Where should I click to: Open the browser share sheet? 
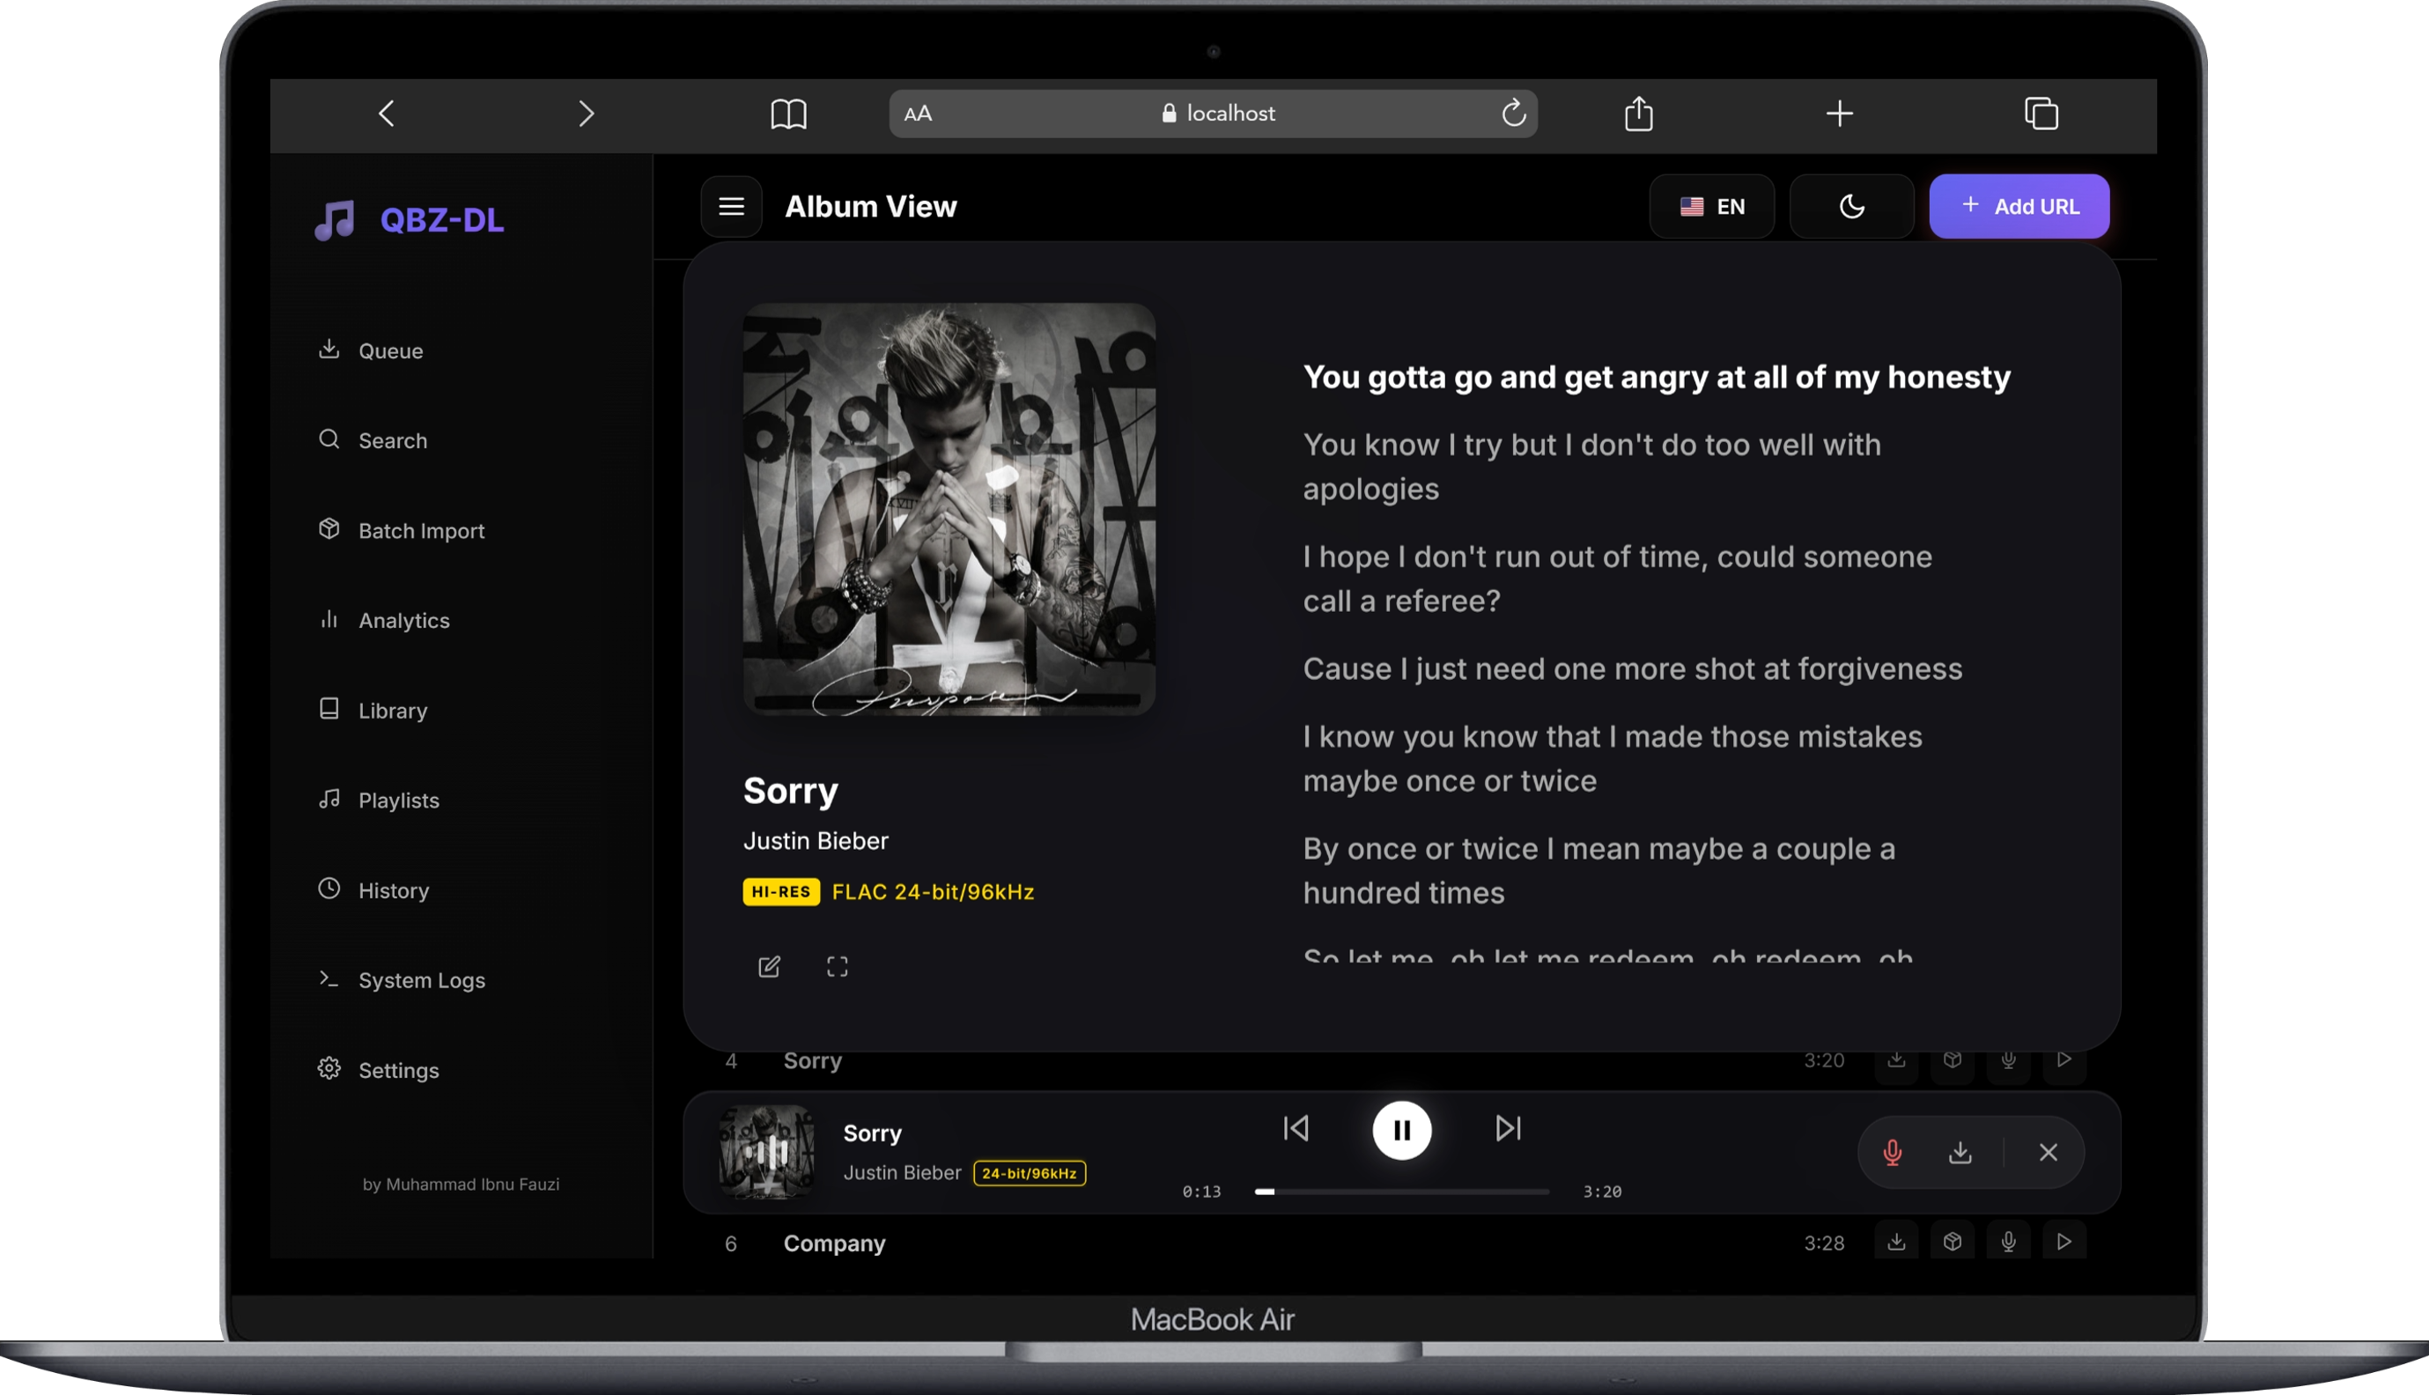[1639, 113]
